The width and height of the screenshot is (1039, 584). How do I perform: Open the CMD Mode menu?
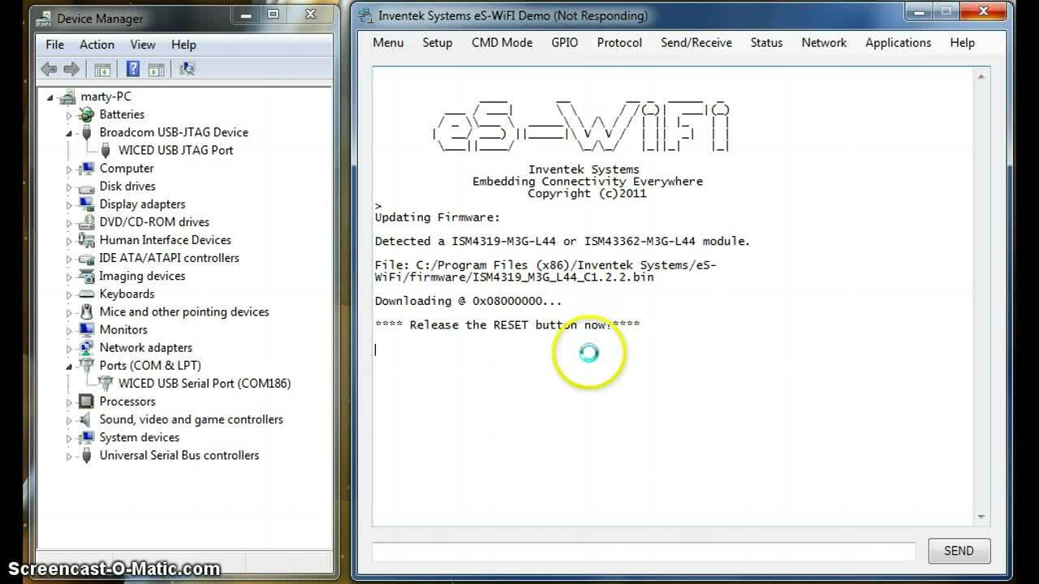(x=502, y=42)
